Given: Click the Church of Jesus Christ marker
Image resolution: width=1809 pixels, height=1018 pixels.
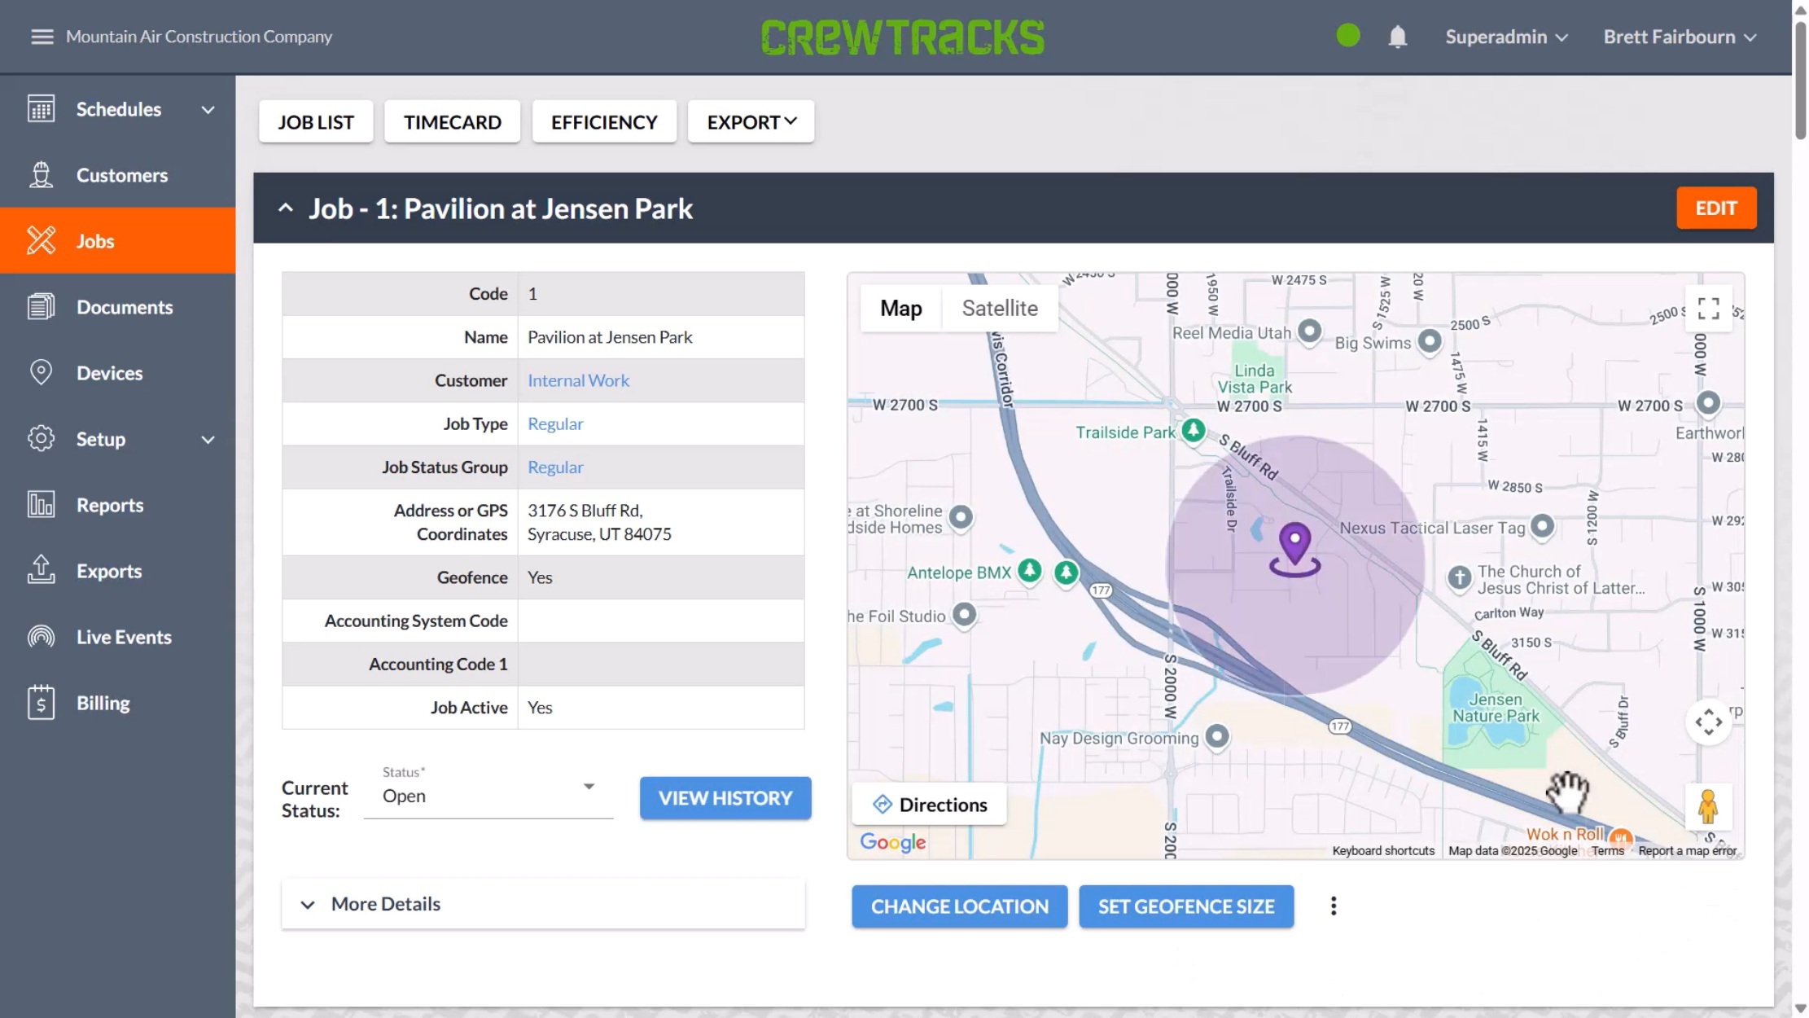Looking at the screenshot, I should [1459, 578].
